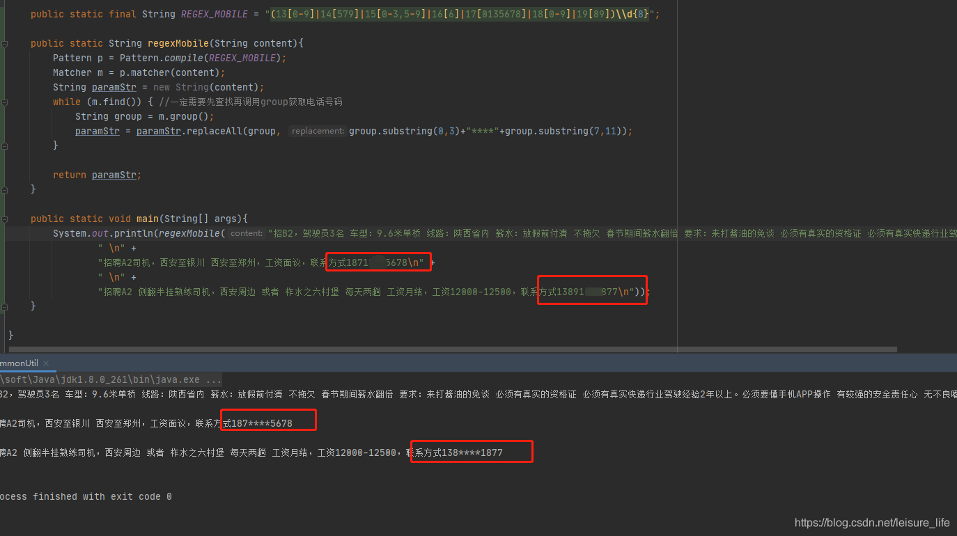The width and height of the screenshot is (957, 536).
Task: Click the folded-region square icon near return paramStr
Action: coord(5,146)
